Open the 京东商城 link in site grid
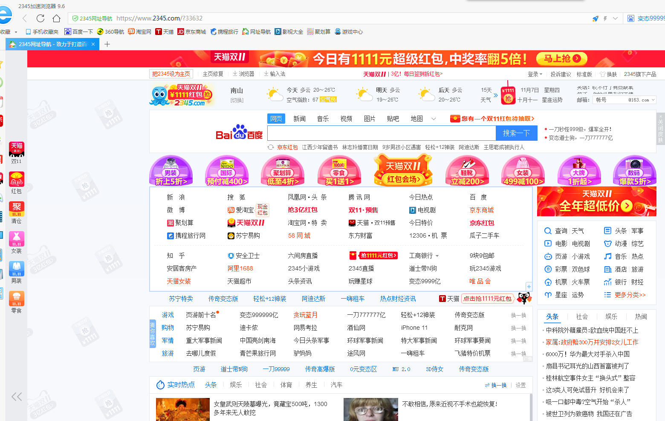 coord(481,210)
